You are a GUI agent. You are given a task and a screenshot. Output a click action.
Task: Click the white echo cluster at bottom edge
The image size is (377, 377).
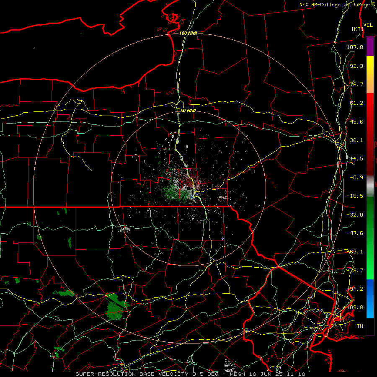point(230,365)
